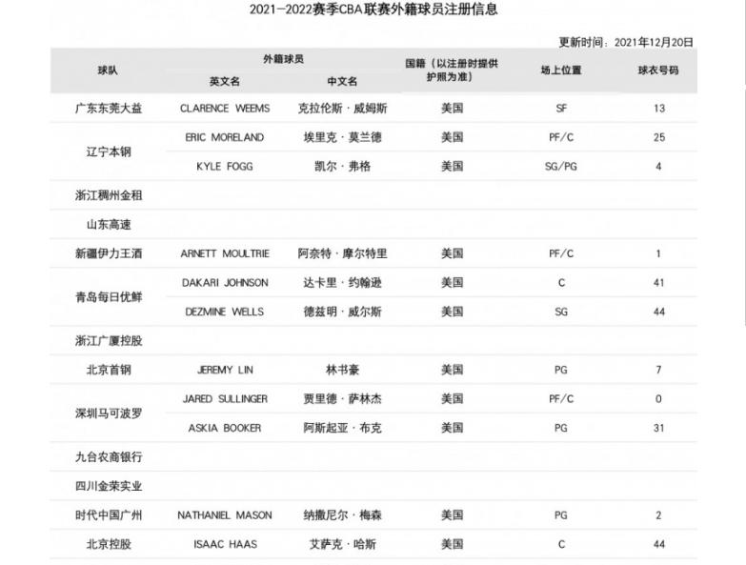Image resolution: width=746 pixels, height=565 pixels.
Task: Click the 球衣号码 column header
Action: point(658,71)
